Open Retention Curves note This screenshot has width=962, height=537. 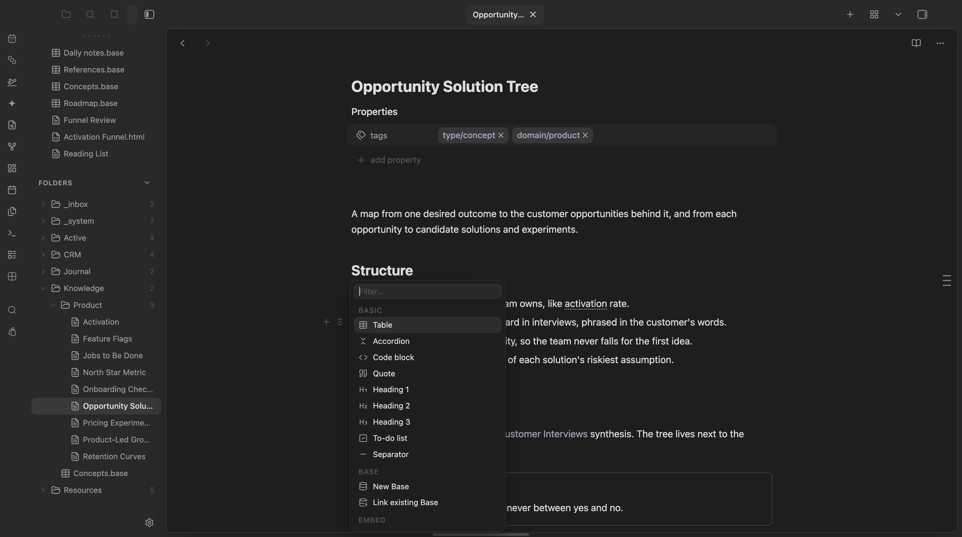pyautogui.click(x=114, y=457)
